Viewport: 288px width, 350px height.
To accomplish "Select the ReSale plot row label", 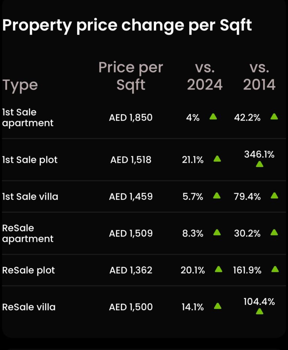I will click(28, 270).
